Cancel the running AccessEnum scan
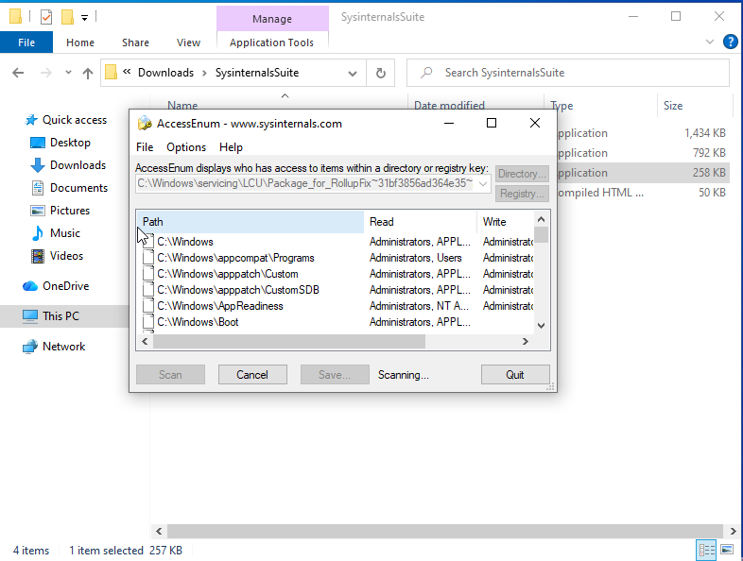743x561 pixels. [252, 375]
